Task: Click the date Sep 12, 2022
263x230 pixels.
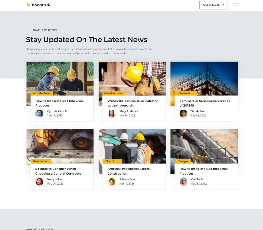Action: [199, 183]
